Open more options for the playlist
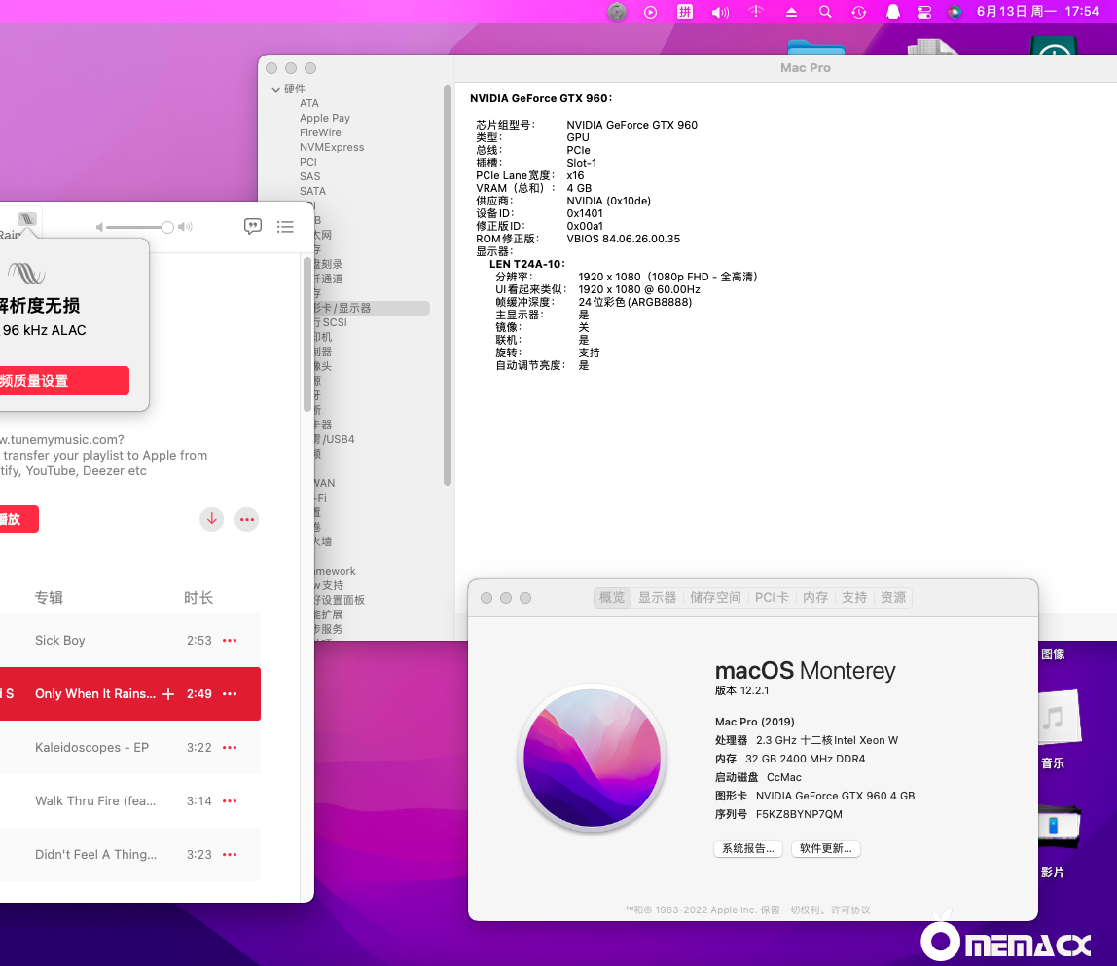 (247, 519)
